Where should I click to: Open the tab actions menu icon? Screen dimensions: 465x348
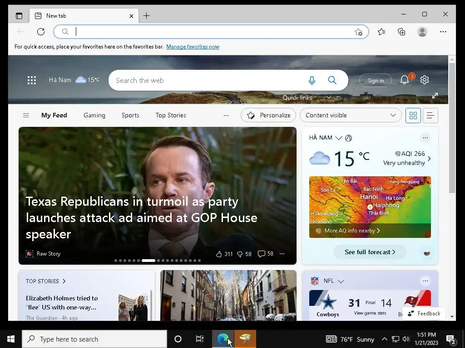pyautogui.click(x=19, y=16)
